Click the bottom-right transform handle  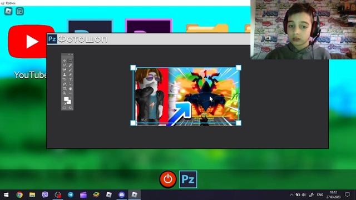[x=239, y=123]
